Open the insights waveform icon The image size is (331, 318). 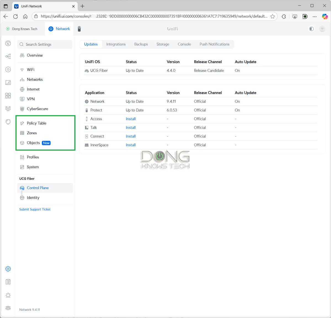8,109
